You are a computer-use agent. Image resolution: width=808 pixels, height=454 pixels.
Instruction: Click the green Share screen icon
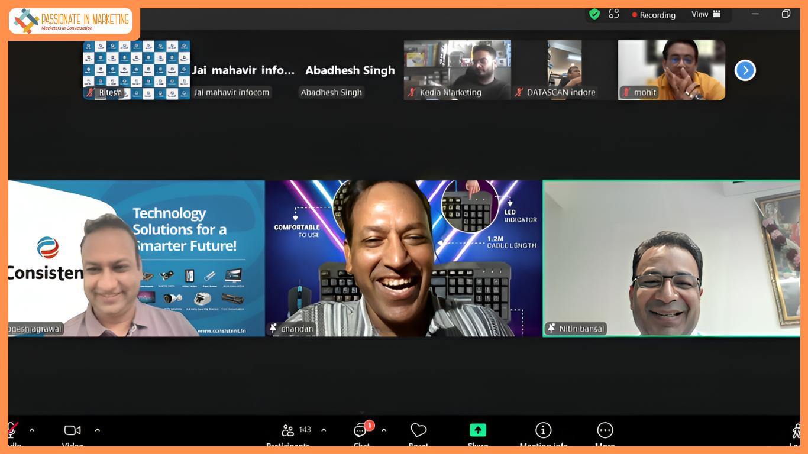pos(477,430)
